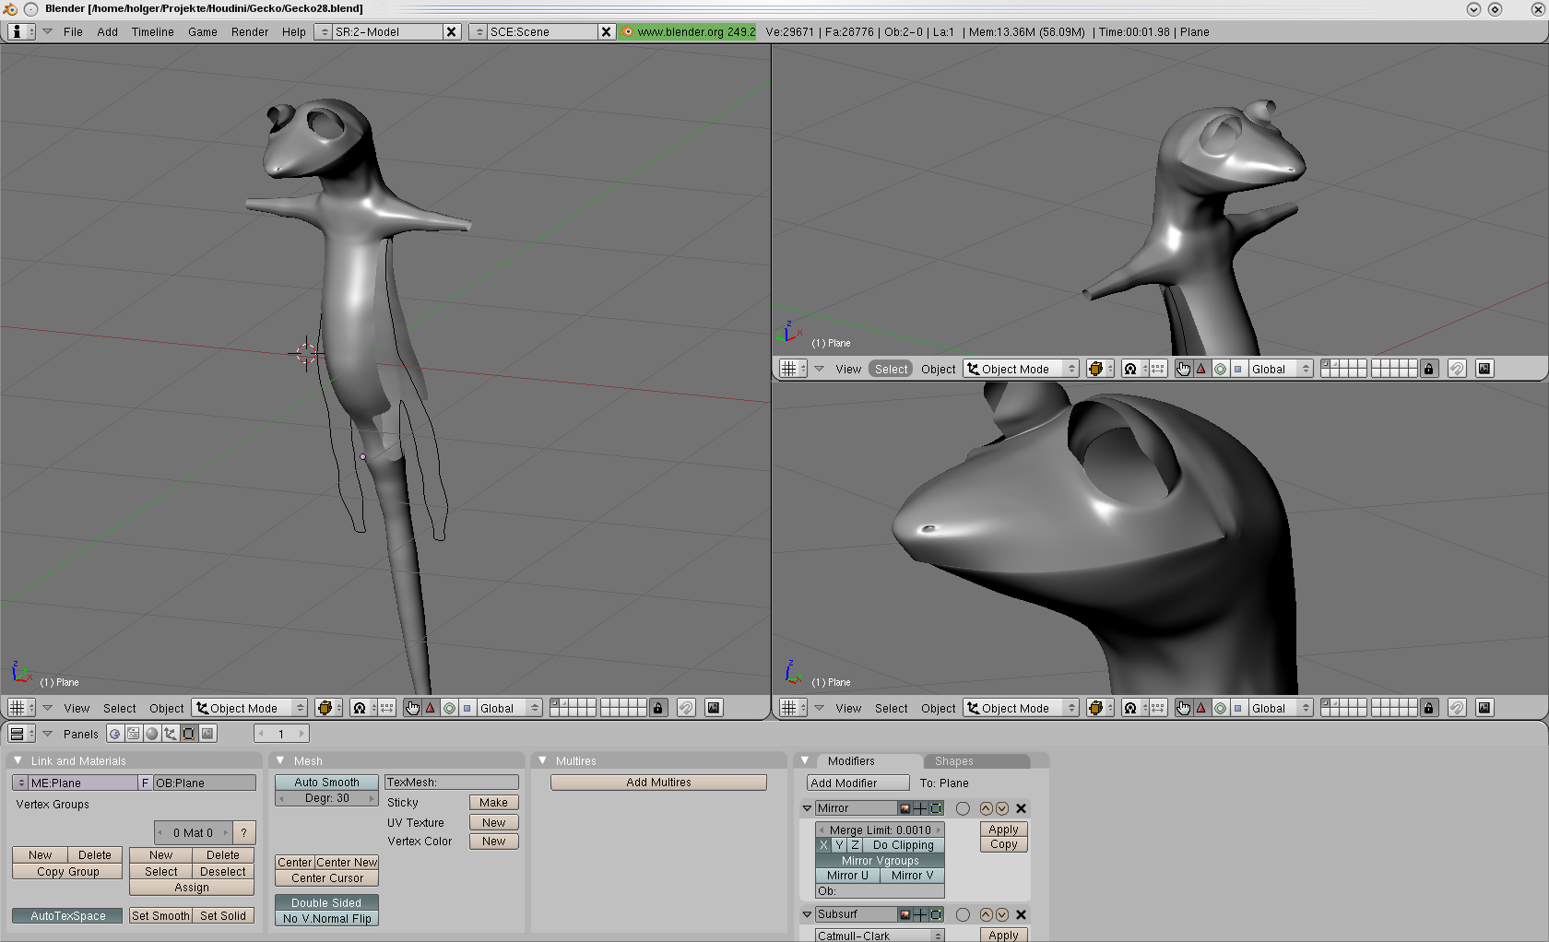The width and height of the screenshot is (1549, 942).
Task: Collapse the Mesh panel
Action: click(280, 760)
